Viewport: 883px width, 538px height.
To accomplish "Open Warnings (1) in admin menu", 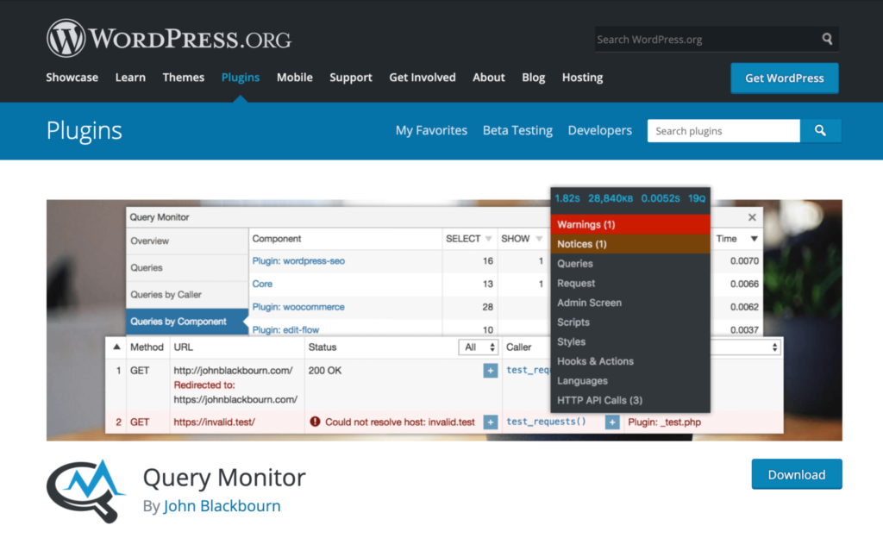I will click(630, 224).
